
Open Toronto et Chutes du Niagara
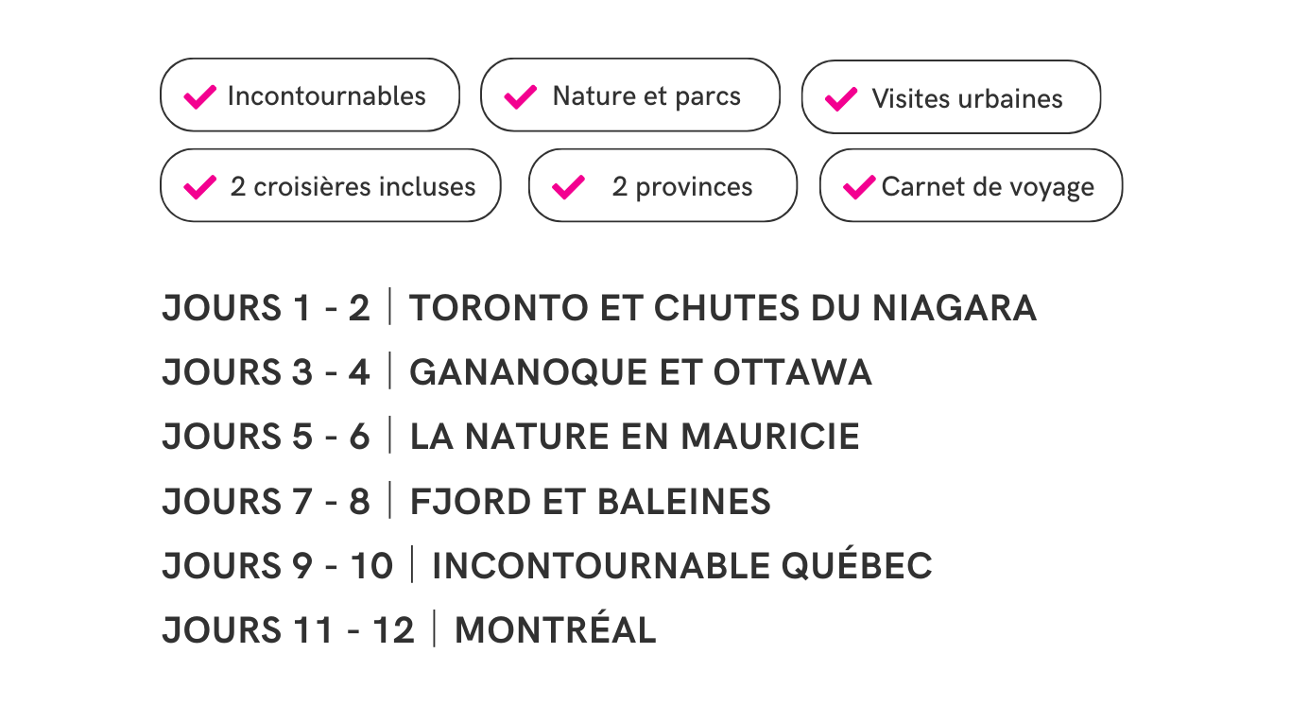coord(723,308)
